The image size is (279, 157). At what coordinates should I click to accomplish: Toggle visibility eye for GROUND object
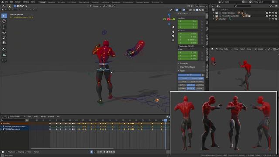[273, 19]
